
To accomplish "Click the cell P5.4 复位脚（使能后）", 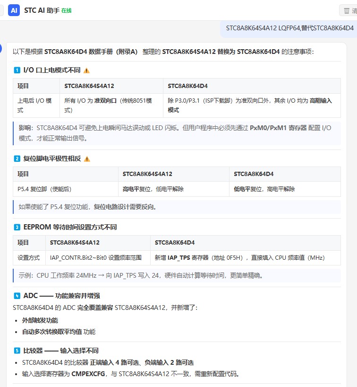I will (66, 189).
